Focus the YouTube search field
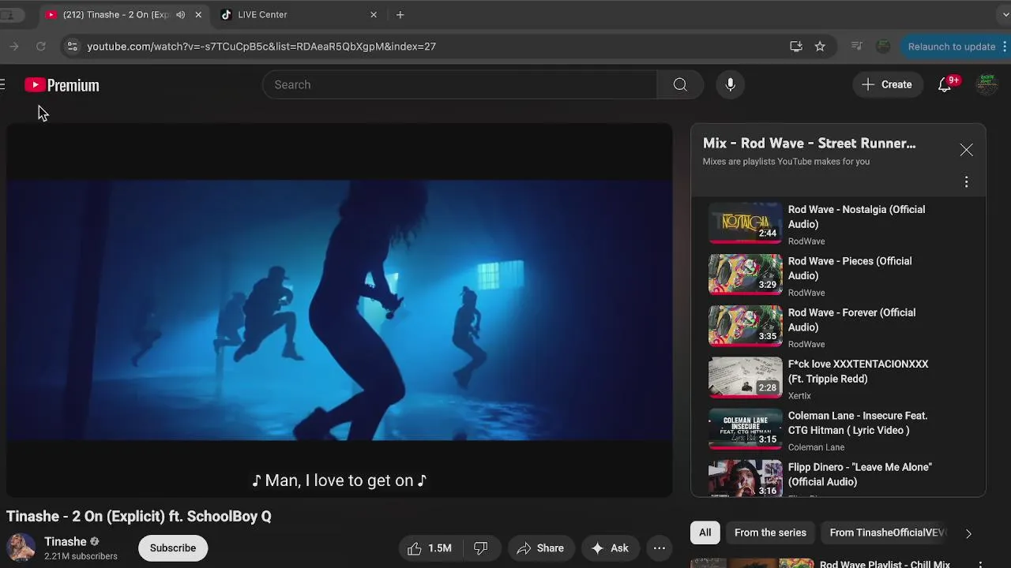 pos(460,84)
